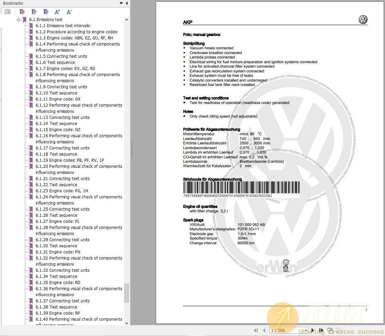Select bookmark 6.1.26 Test sequence

(56, 215)
